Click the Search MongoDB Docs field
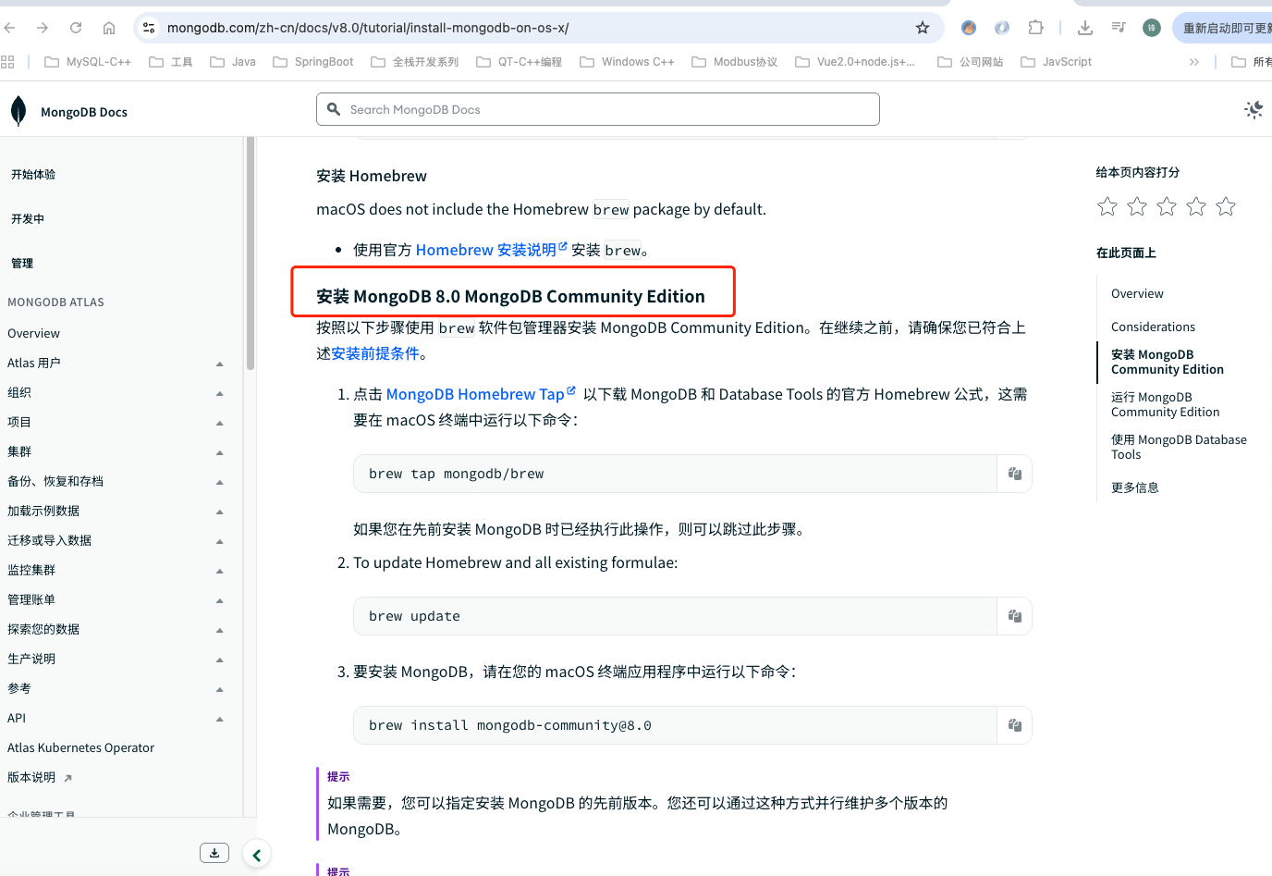The width and height of the screenshot is (1272, 876). click(597, 109)
